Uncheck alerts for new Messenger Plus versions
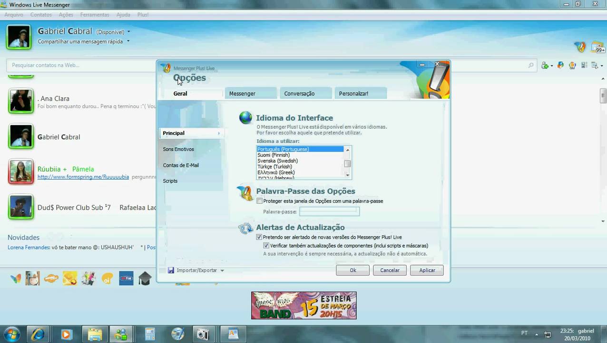 pos(259,237)
